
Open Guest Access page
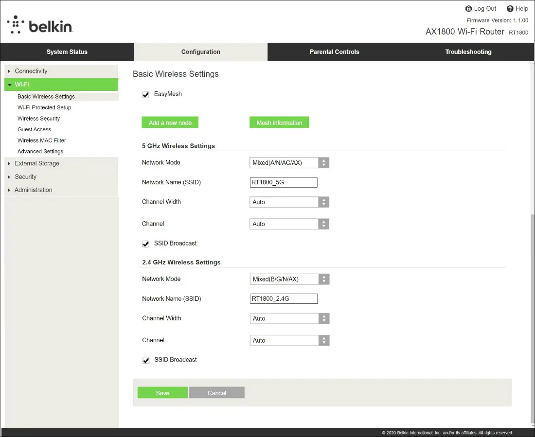pyautogui.click(x=34, y=129)
